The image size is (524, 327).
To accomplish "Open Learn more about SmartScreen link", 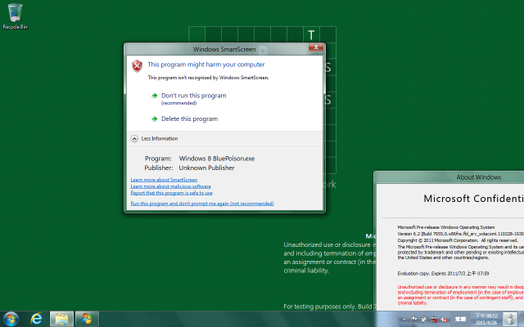I will coord(164,180).
